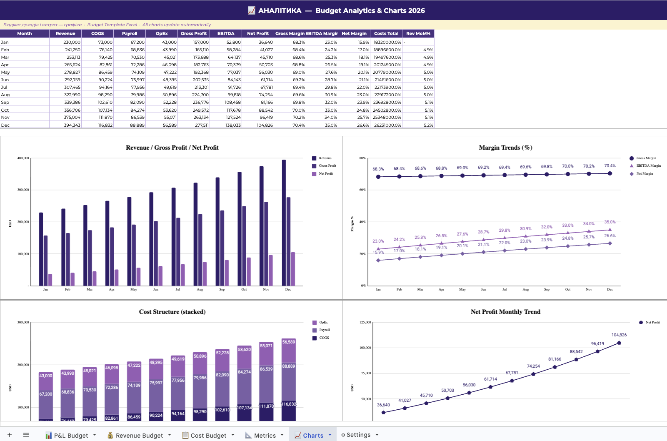The image size is (667, 441).
Task: Switch to the Cost Budget sheet
Action: pos(208,435)
